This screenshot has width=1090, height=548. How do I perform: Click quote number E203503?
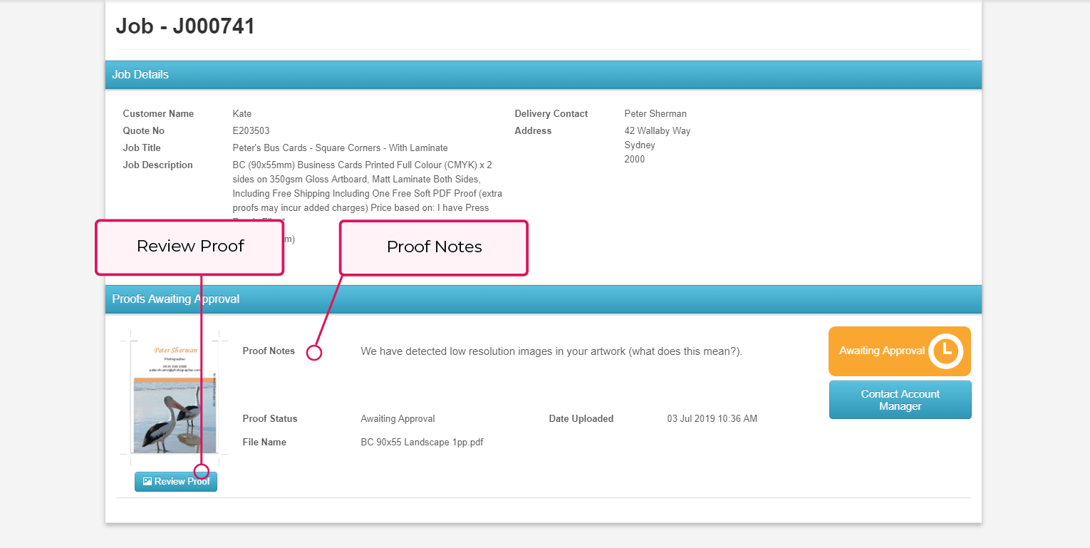click(251, 131)
